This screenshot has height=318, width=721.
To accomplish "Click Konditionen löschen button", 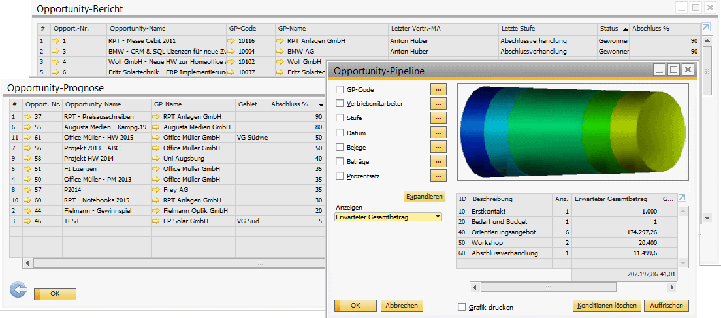I will click(607, 306).
